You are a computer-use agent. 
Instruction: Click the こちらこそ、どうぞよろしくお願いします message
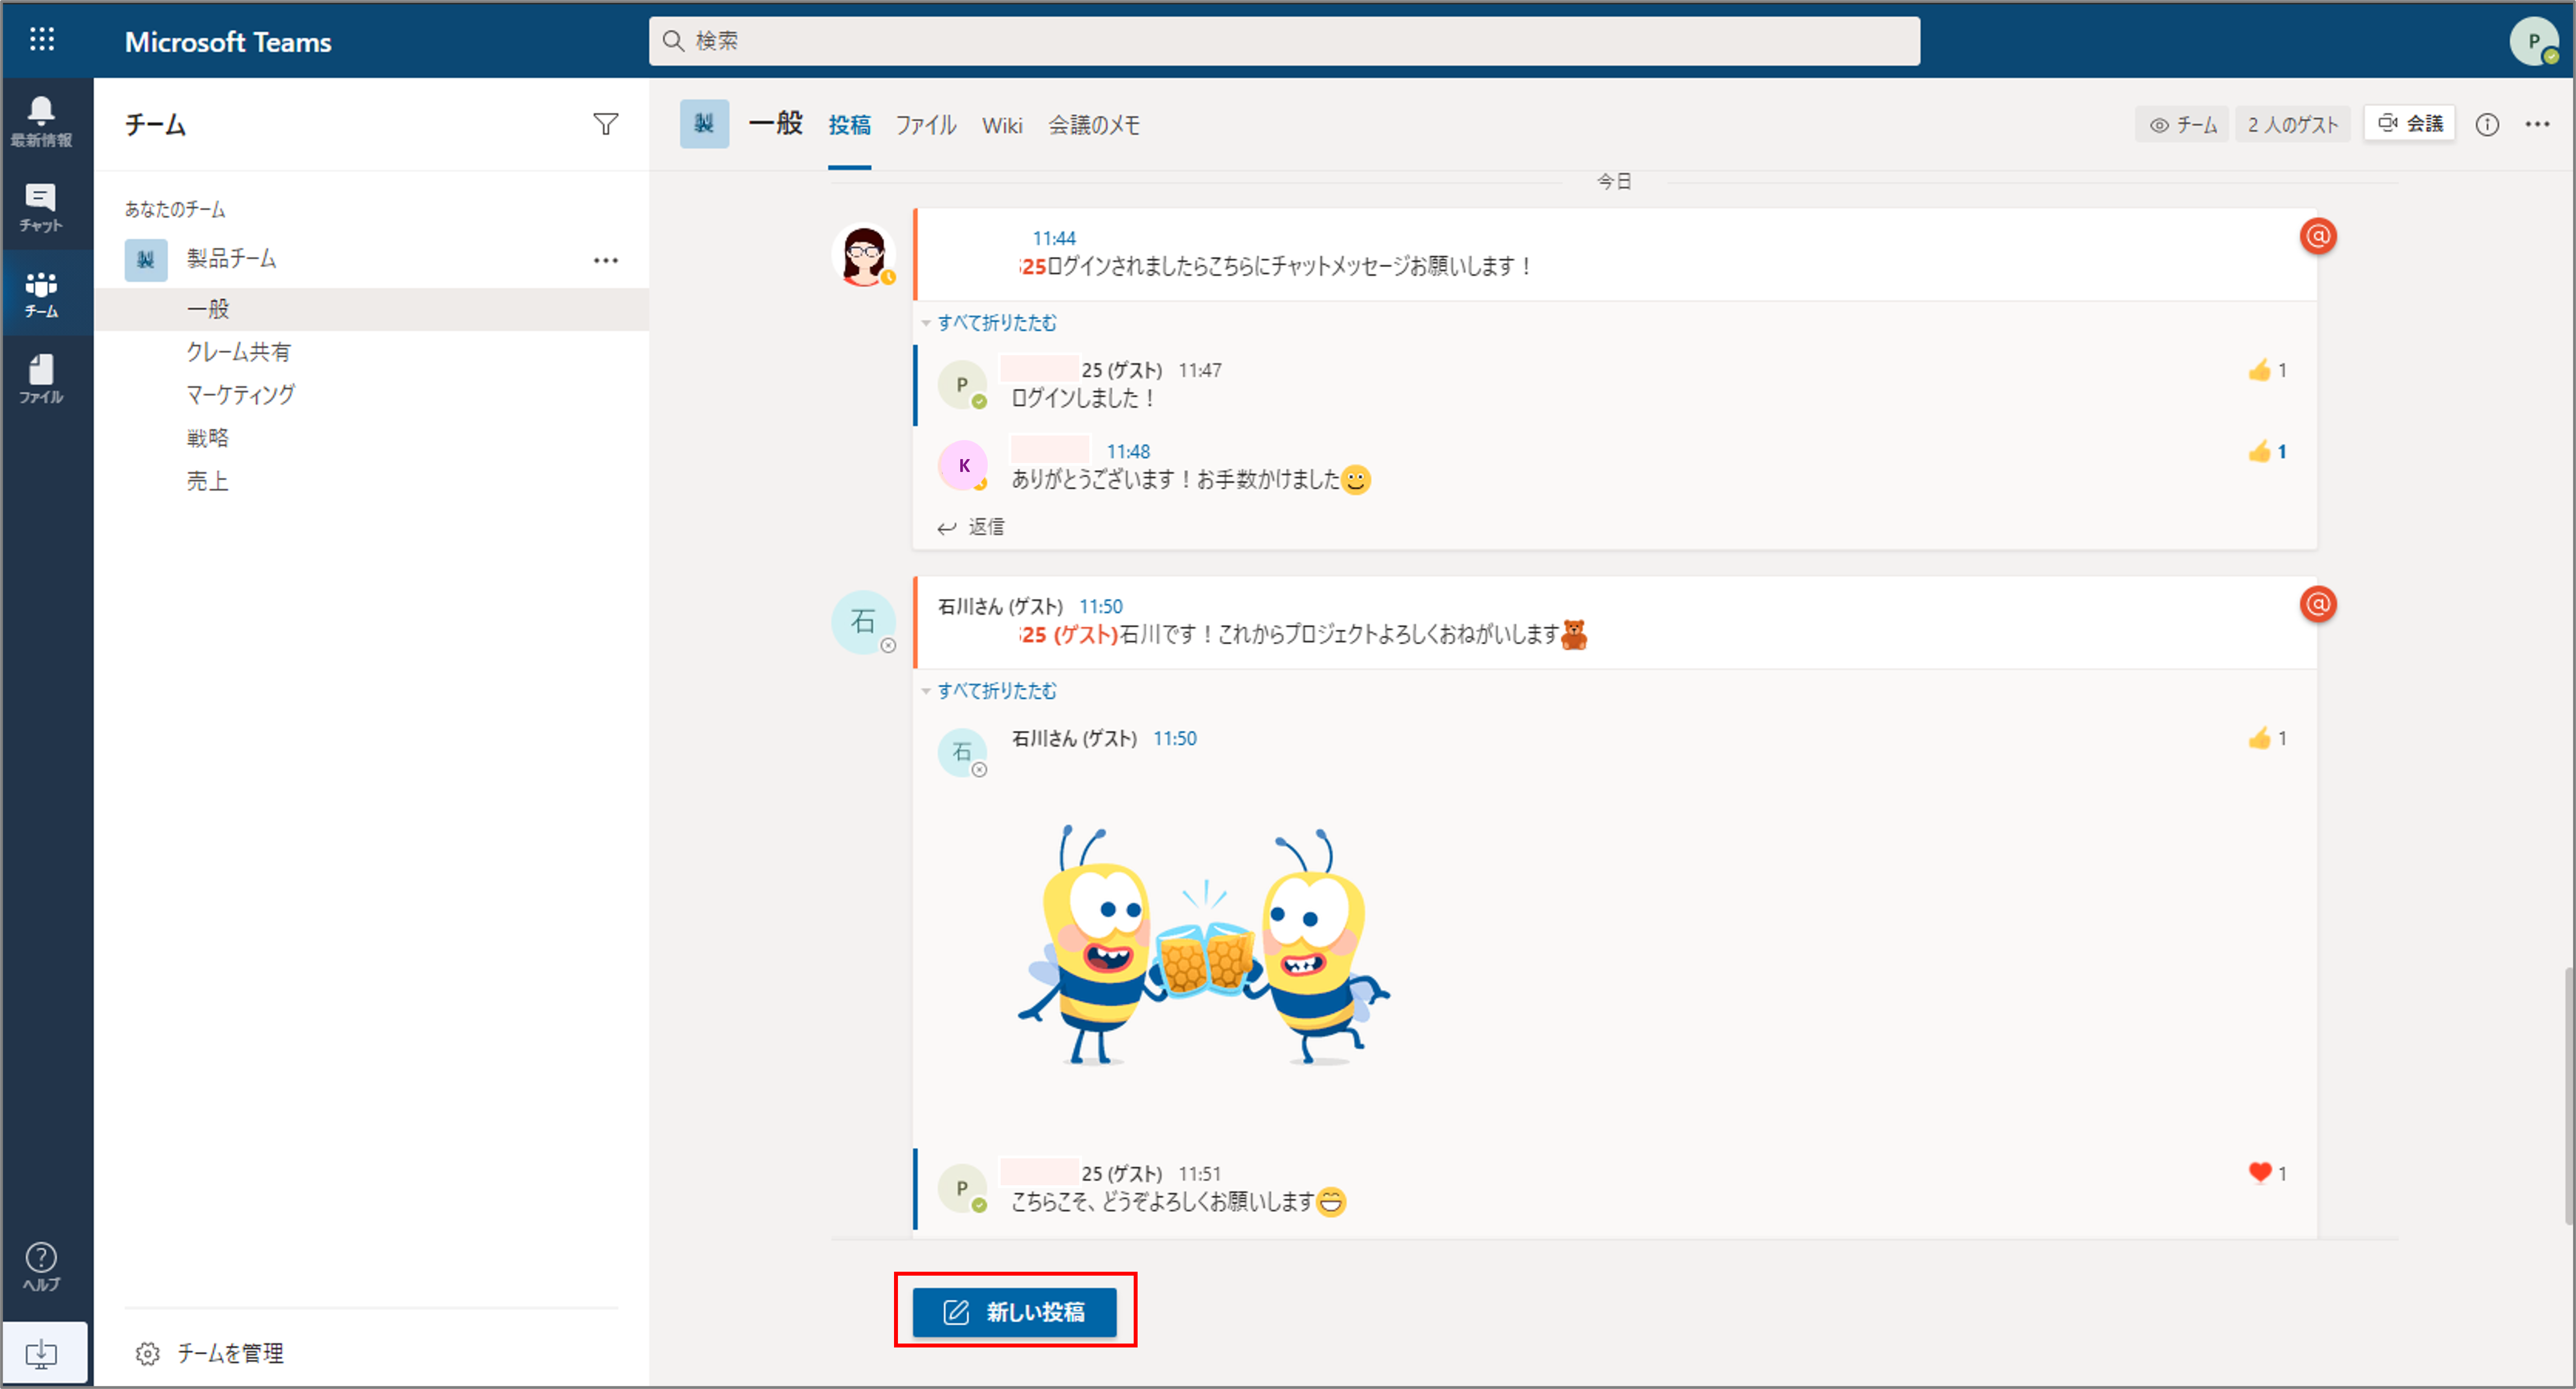pyautogui.click(x=1178, y=1201)
